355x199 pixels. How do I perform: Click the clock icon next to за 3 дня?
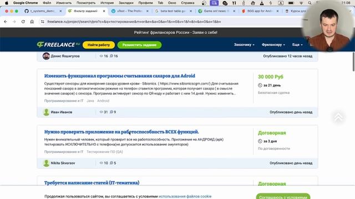tap(260, 142)
